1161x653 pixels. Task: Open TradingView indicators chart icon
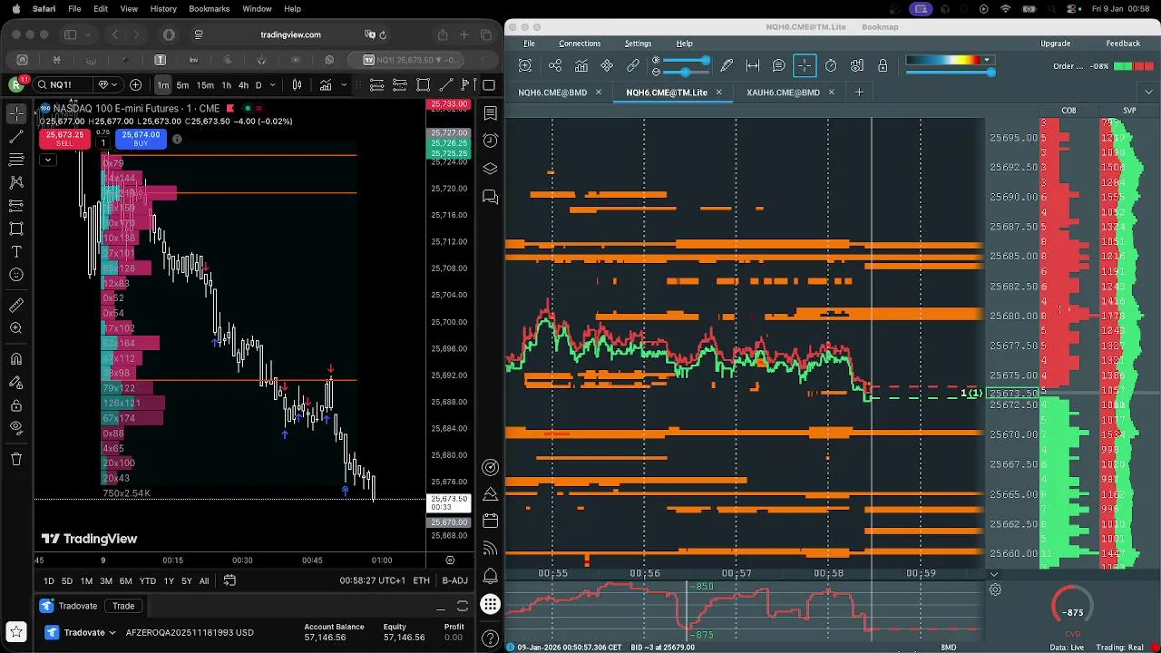tap(325, 85)
